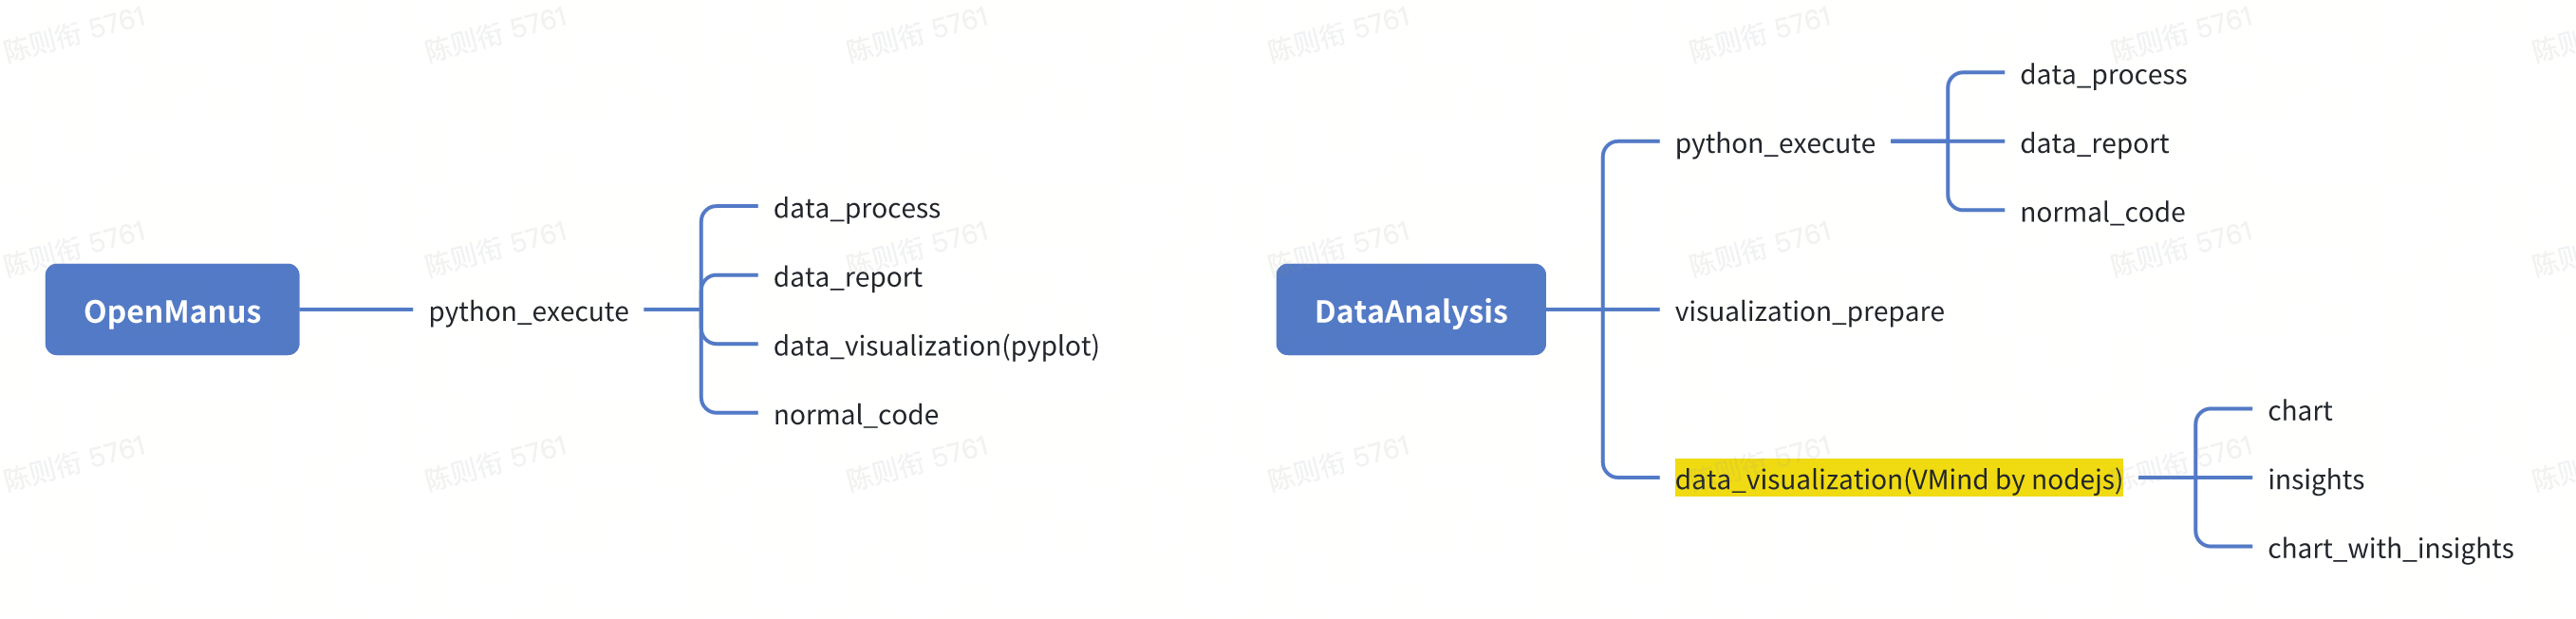Screen dimensions: 2576x619
Task: Click python_execute under OpenManus
Action: tap(528, 311)
